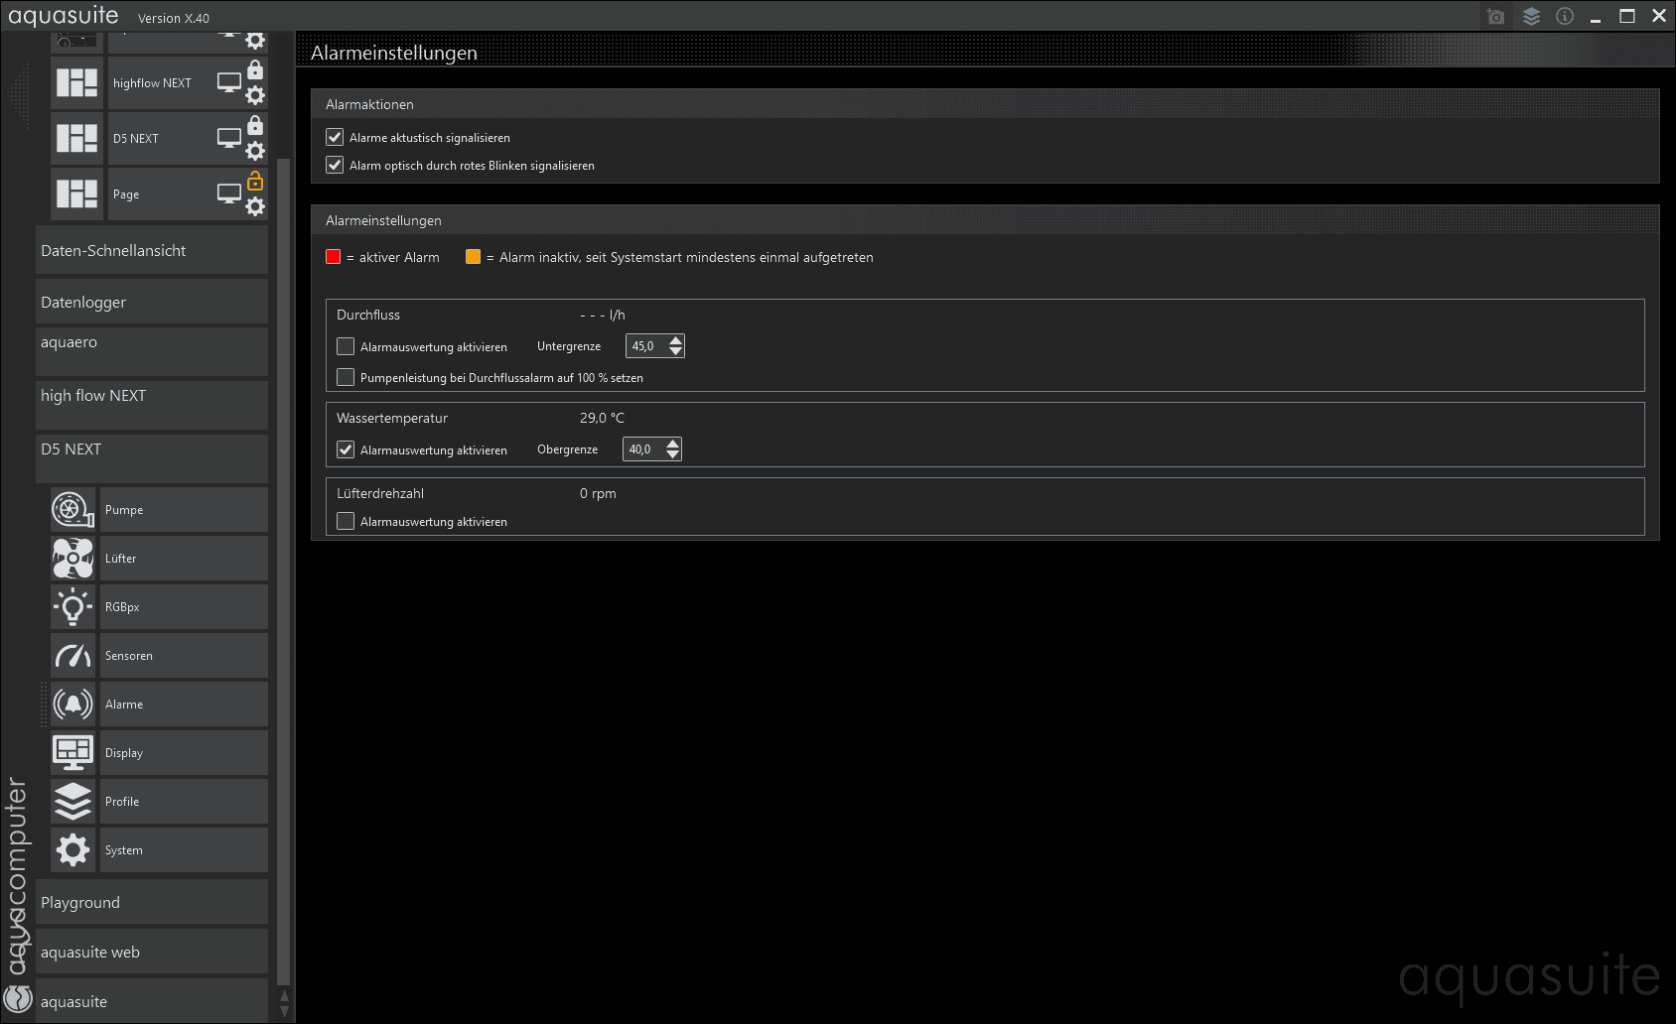Toggle Alarme akustisch signalisieren checkbox

[x=335, y=137]
